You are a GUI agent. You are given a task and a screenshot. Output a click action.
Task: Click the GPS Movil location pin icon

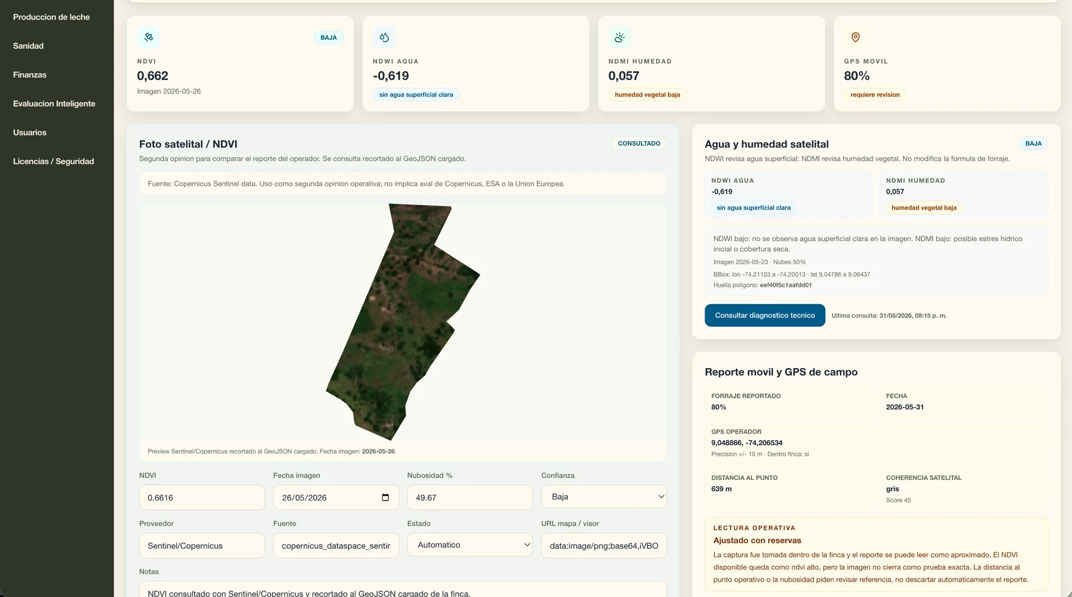pyautogui.click(x=855, y=37)
